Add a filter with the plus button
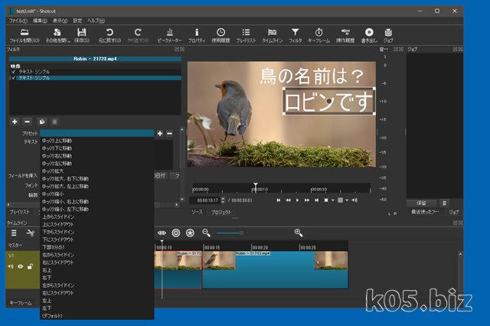 [15, 122]
